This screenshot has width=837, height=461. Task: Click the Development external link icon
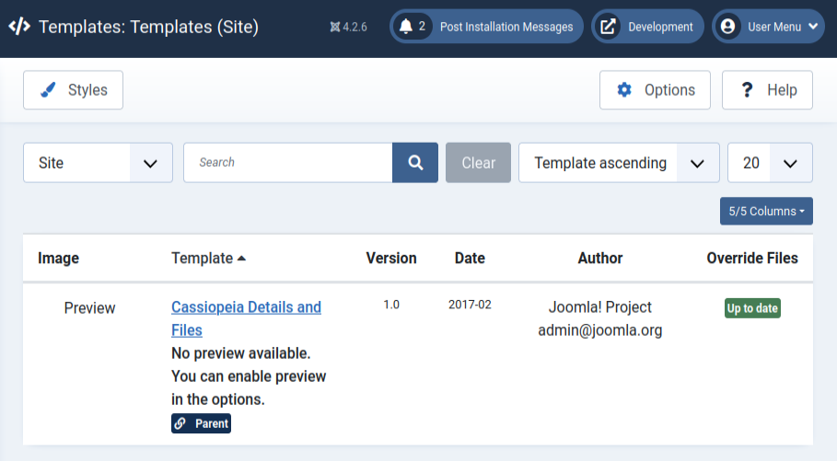coord(608,27)
